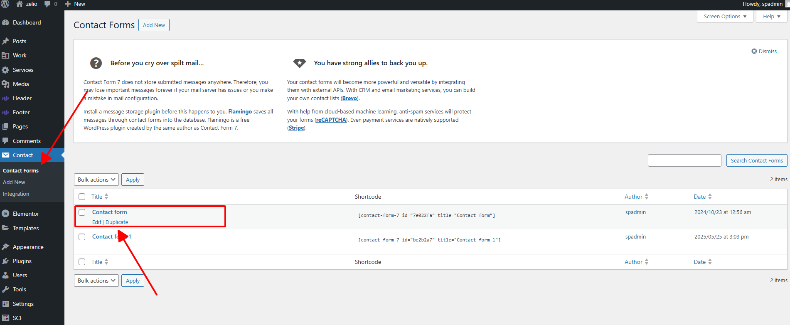Viewport: 790px width, 325px height.
Task: Select the Contact form 1 shortcode text
Action: click(x=429, y=240)
